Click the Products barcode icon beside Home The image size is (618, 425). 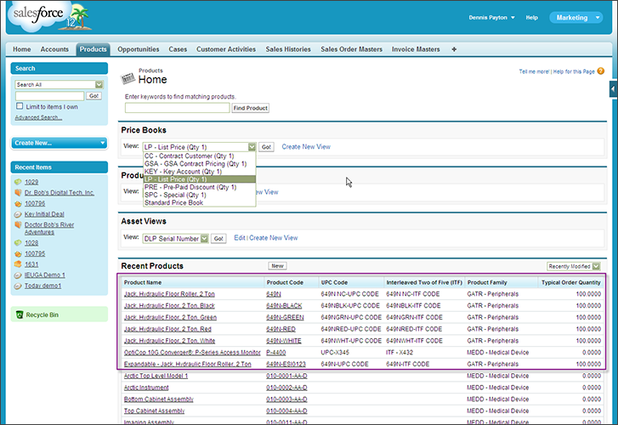[x=128, y=78]
